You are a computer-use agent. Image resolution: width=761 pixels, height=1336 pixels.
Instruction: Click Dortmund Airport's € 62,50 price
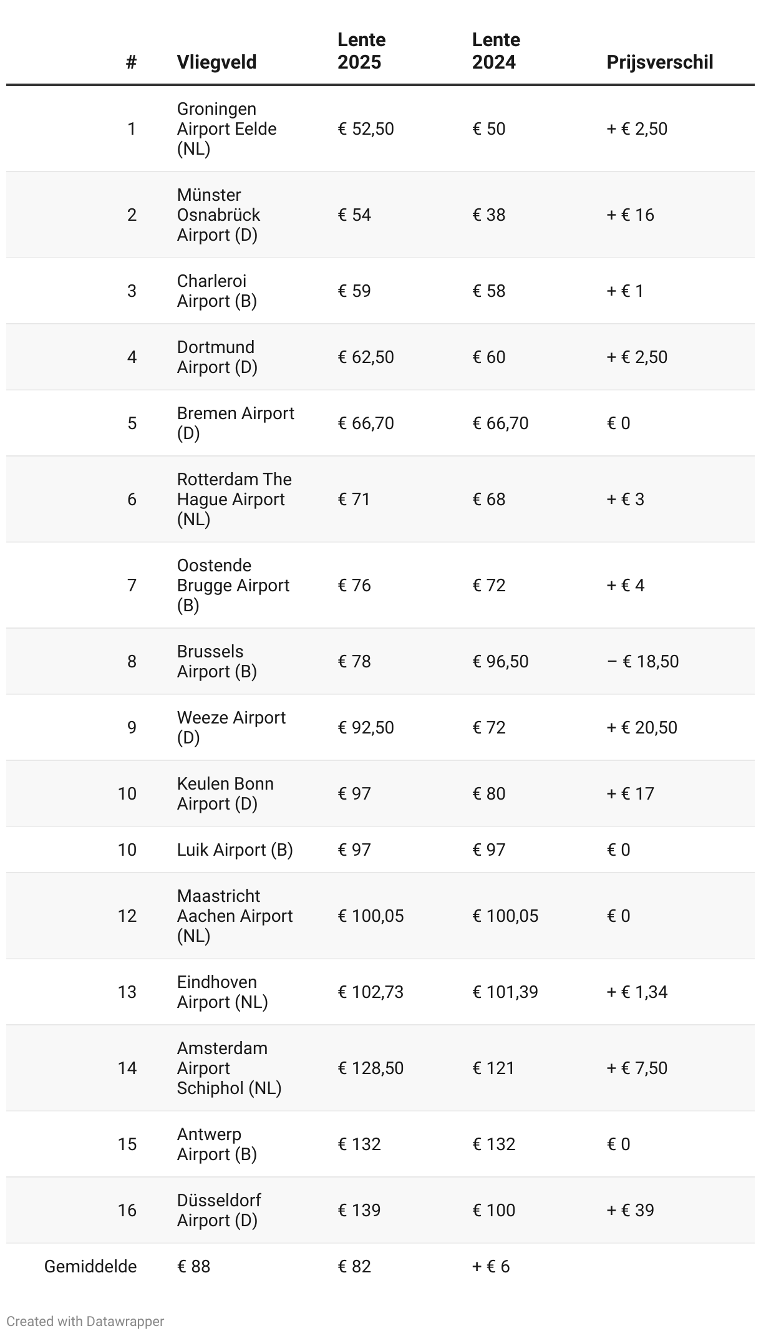point(366,357)
